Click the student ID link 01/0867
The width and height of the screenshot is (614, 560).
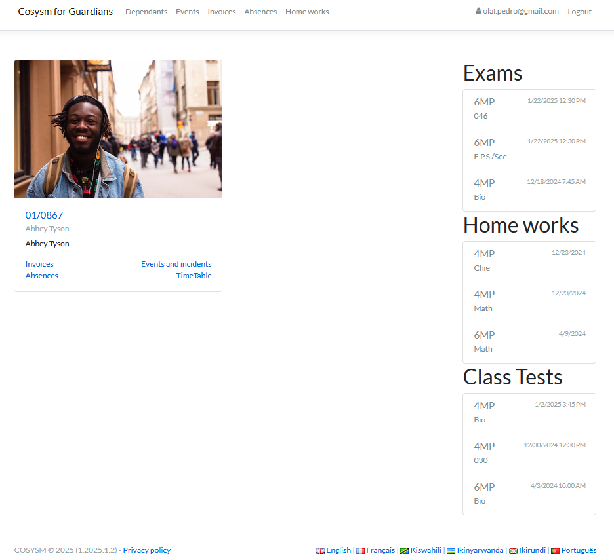pyautogui.click(x=44, y=215)
